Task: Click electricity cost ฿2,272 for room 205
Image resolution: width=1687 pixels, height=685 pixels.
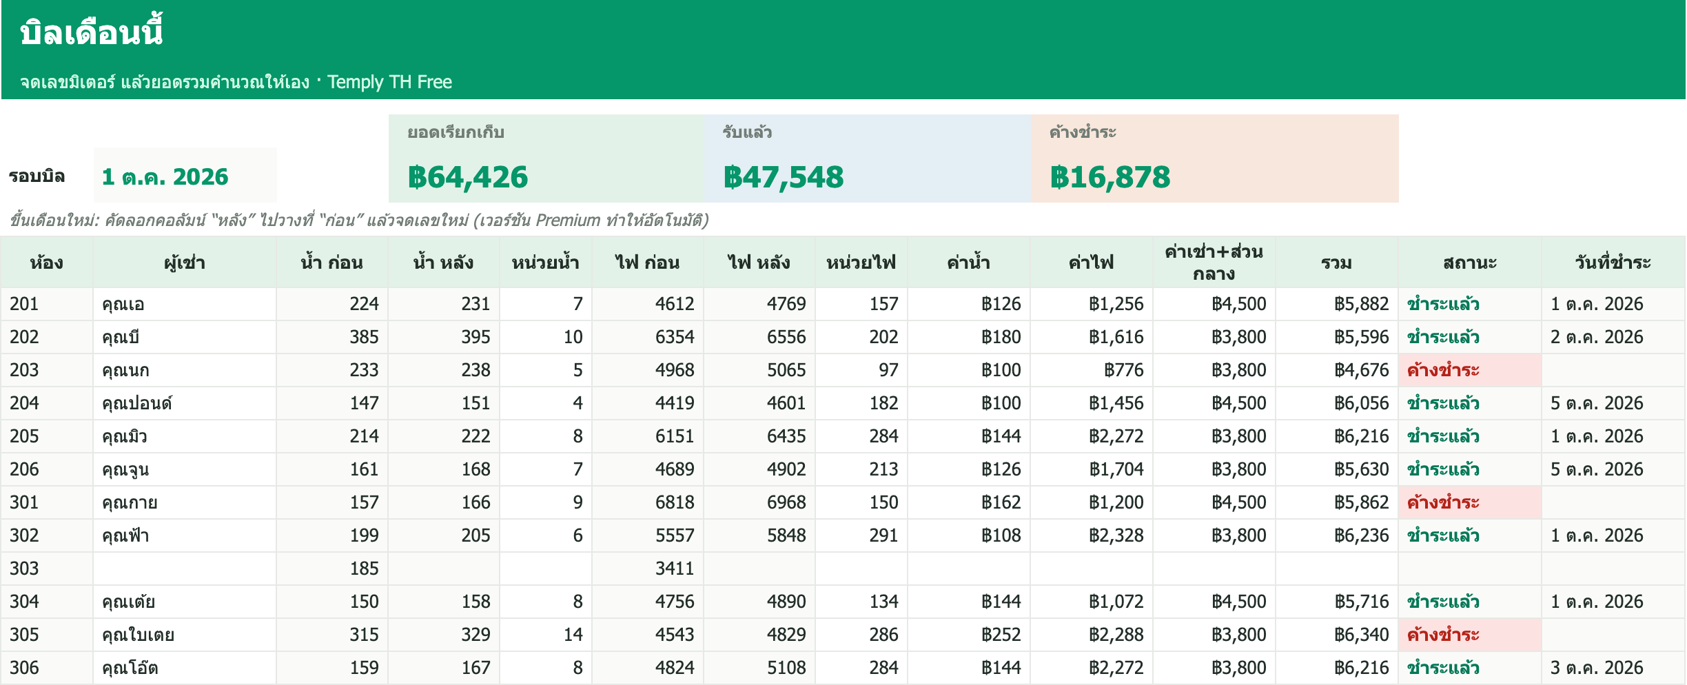Action: click(x=1092, y=436)
